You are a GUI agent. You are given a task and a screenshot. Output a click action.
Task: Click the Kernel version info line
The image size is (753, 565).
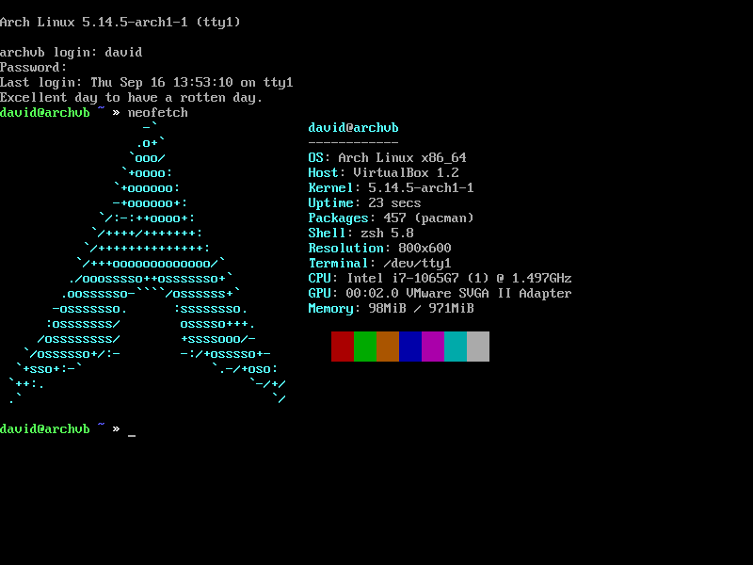point(391,187)
